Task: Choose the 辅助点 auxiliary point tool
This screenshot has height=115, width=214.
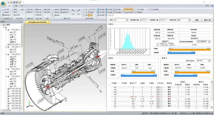Action: pos(56,9)
